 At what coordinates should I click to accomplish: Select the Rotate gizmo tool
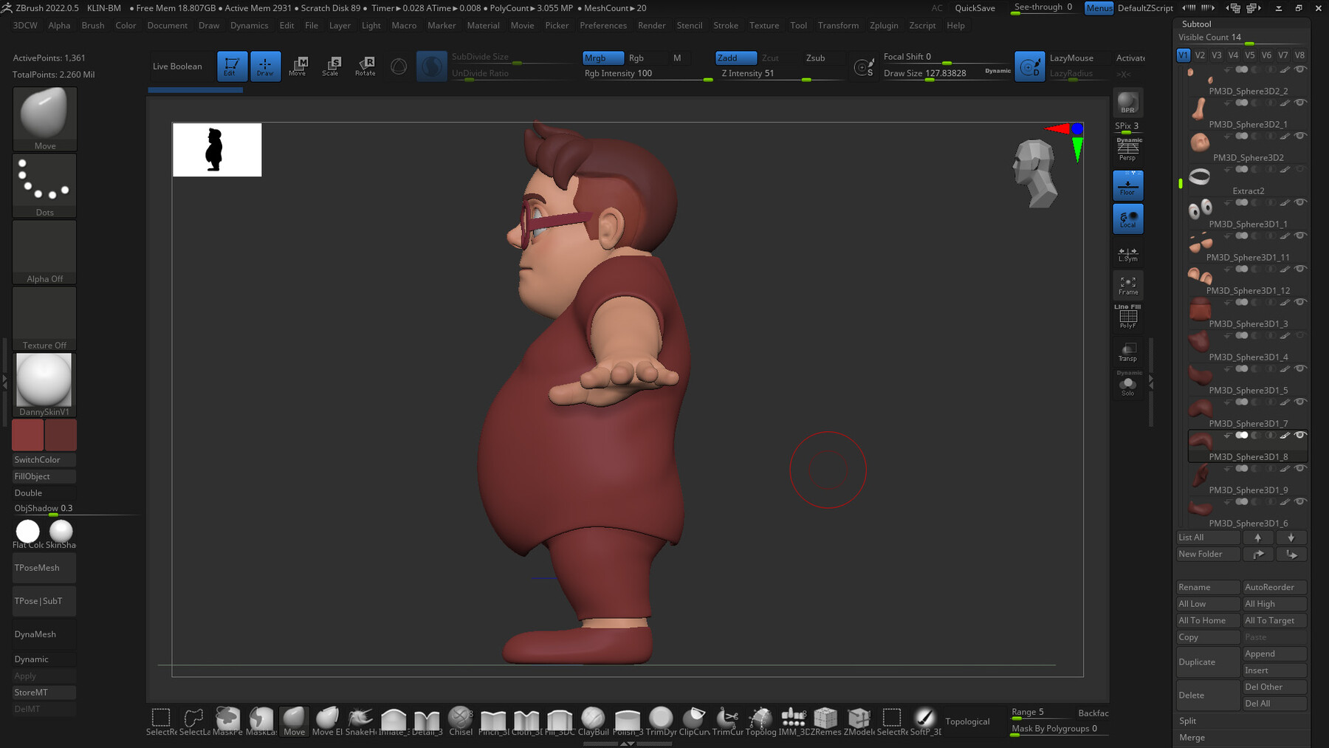(x=365, y=66)
